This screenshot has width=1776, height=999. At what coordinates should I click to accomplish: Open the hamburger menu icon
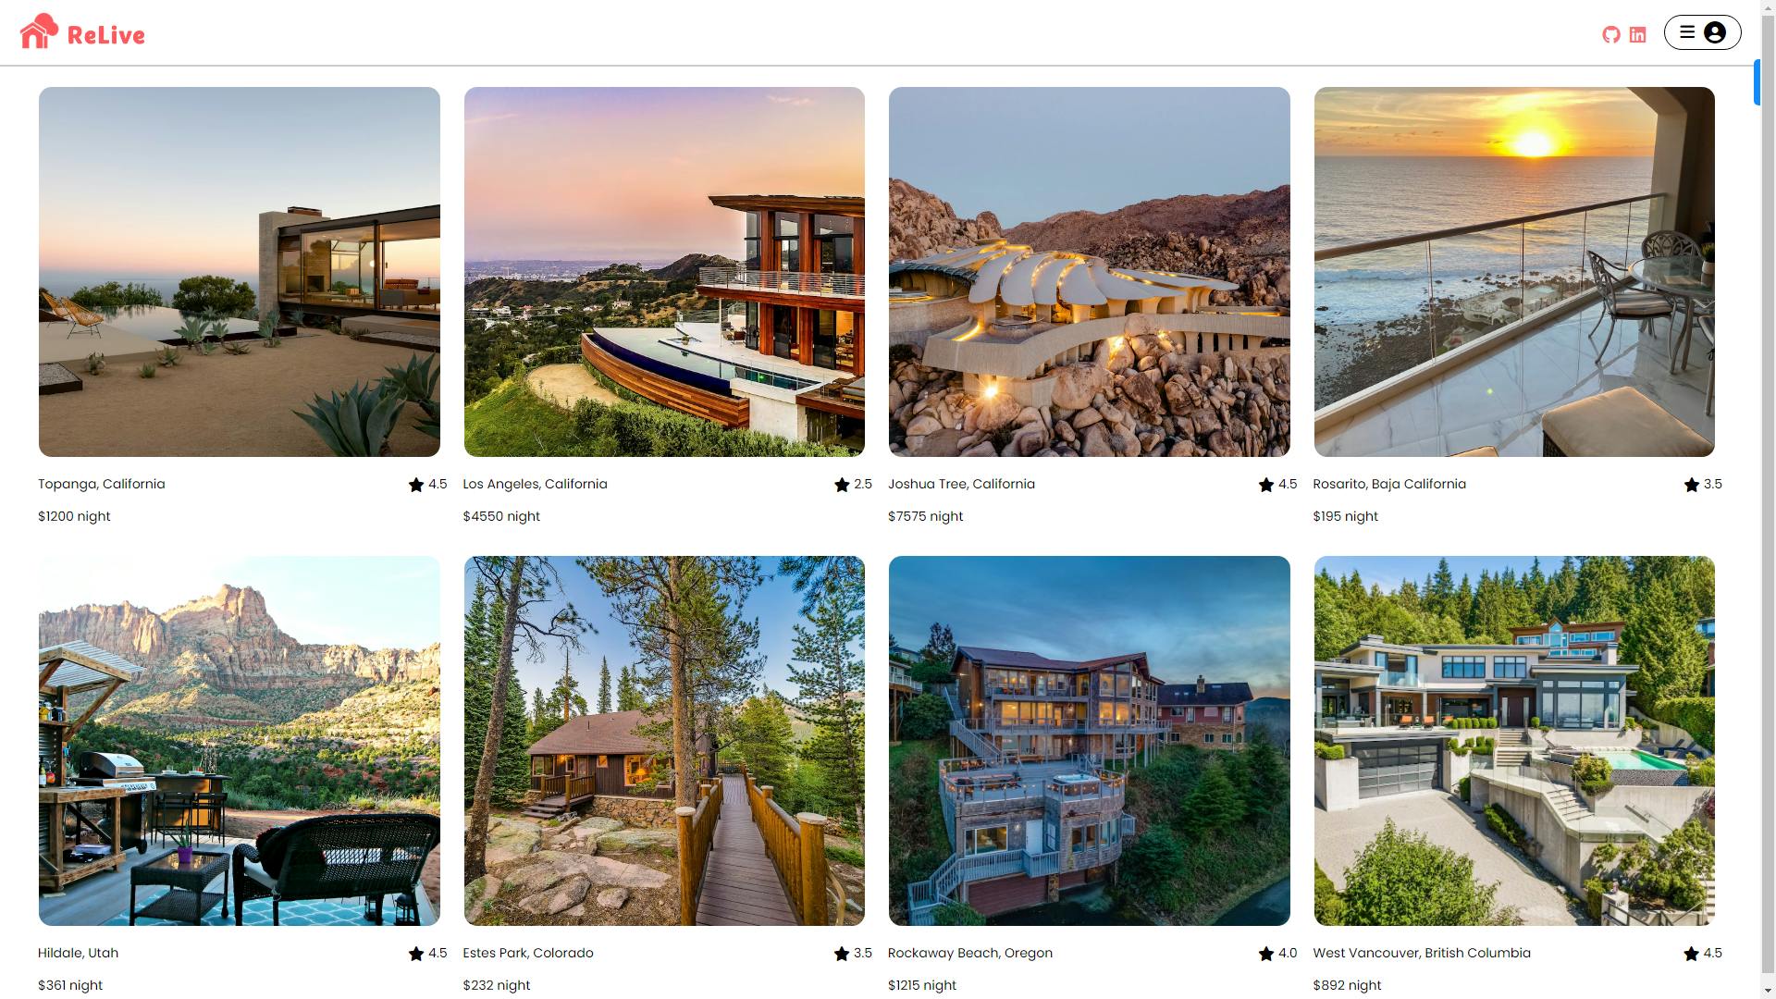1687,32
